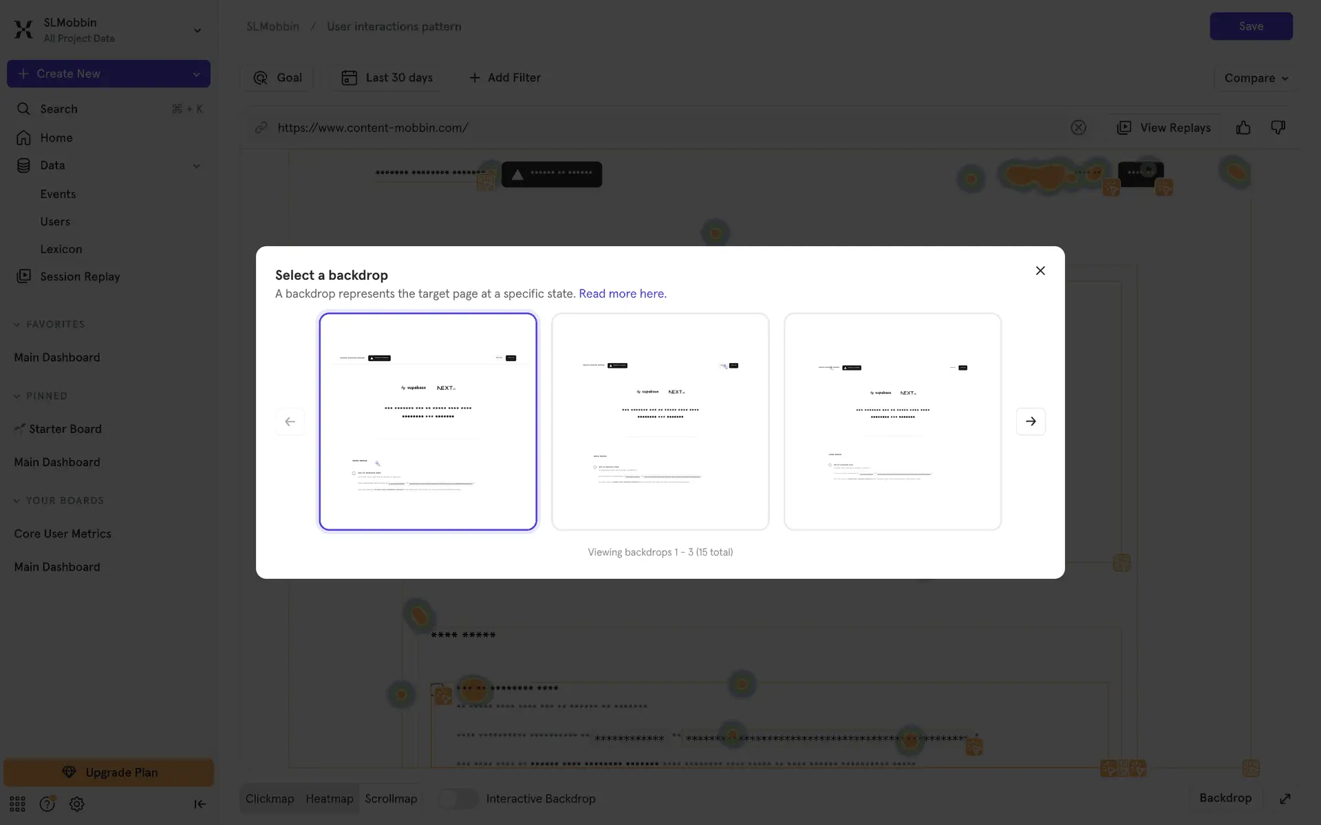Click the View Replays button
1321x825 pixels.
click(x=1164, y=128)
